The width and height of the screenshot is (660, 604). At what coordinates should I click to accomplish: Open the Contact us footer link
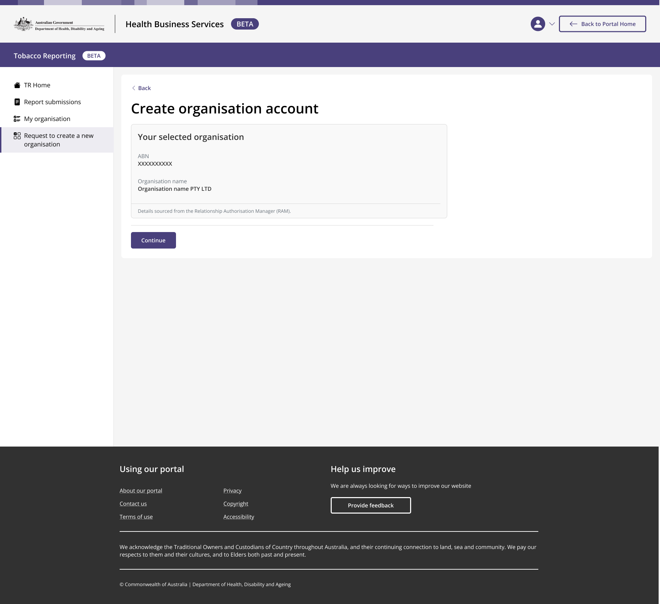(133, 504)
